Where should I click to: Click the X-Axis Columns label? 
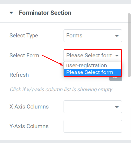coord(29,107)
